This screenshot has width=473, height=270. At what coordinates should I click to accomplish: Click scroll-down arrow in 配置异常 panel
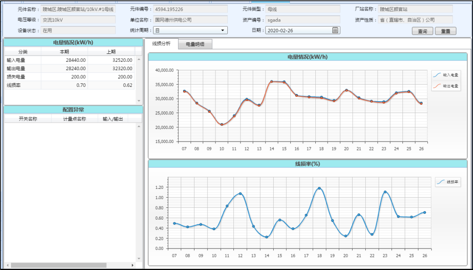click(139, 259)
